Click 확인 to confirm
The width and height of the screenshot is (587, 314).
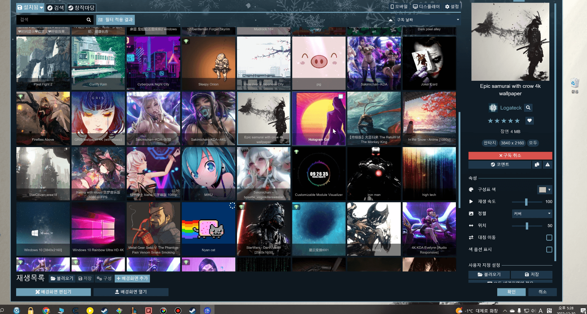click(x=511, y=292)
